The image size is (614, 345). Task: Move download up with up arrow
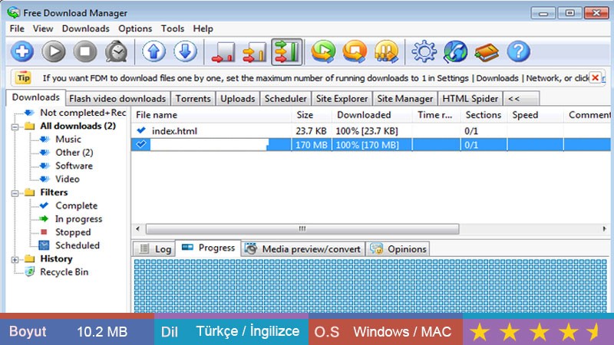click(154, 51)
